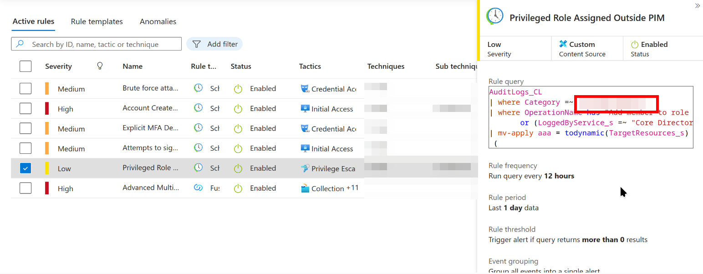Sort by the Techniques column header
The image size is (703, 274).
coord(386,66)
